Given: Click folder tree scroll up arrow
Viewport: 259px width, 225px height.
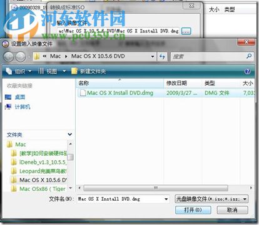Looking at the screenshot, I should (x=71, y=144).
